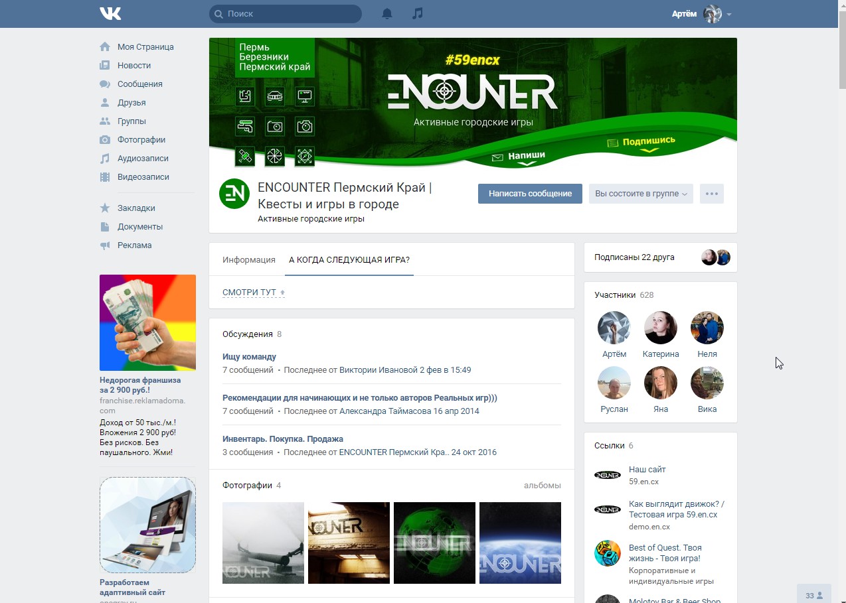This screenshot has width=846, height=603.
Task: Click the Закладки star icon in sidebar
Action: click(105, 208)
